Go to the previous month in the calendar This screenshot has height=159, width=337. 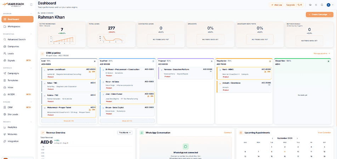click(x=273, y=139)
